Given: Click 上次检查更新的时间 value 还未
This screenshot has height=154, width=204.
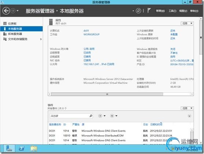Looking at the screenshot, I should 173,38.
